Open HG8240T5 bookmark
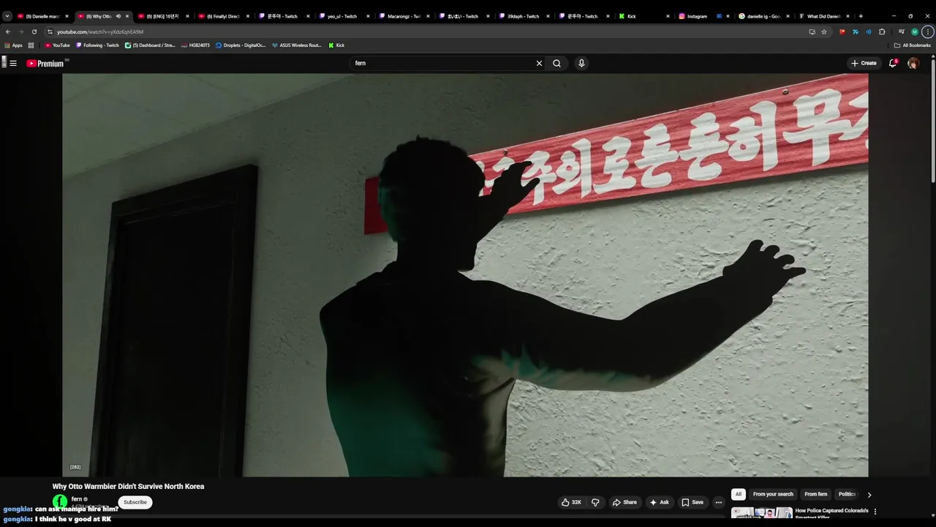The height and width of the screenshot is (527, 936). tap(195, 45)
